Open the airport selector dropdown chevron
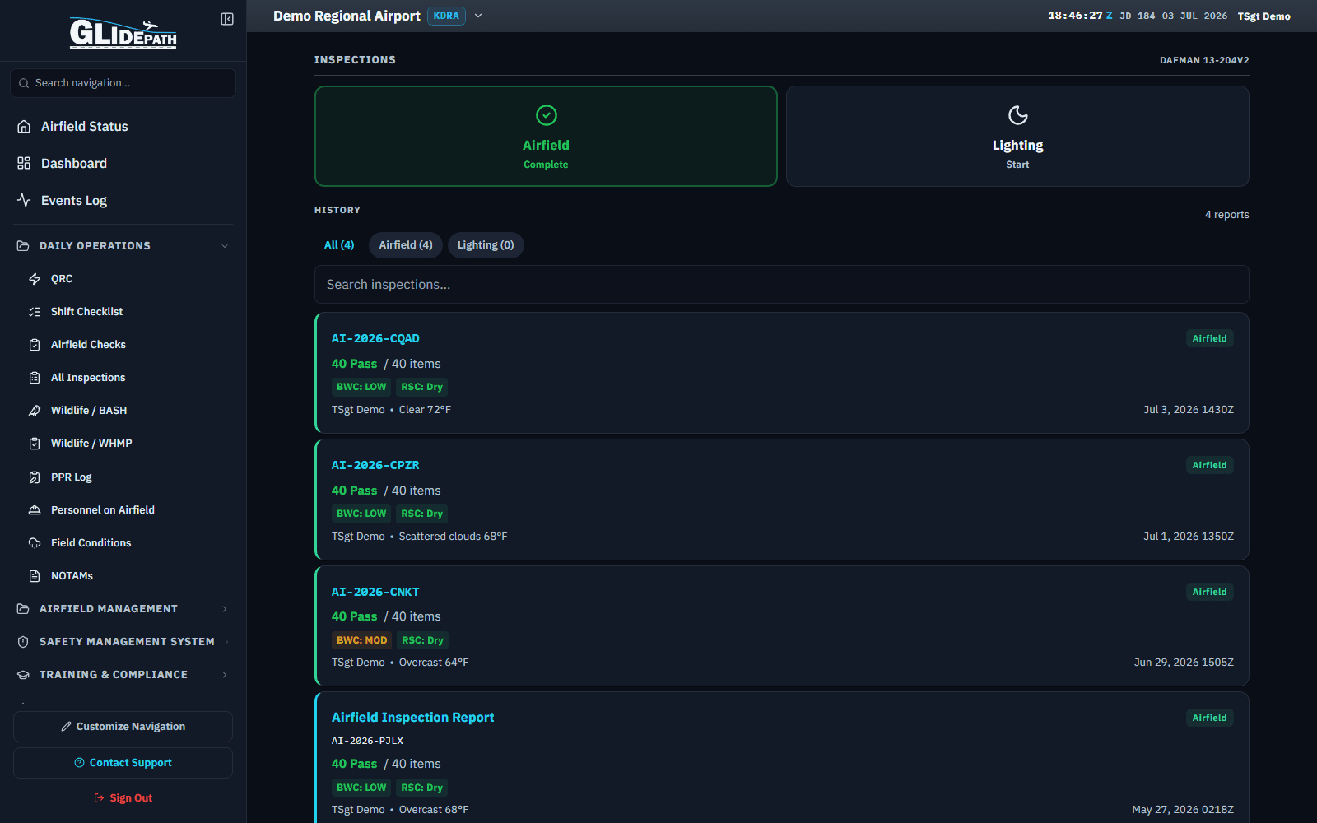 coord(478,16)
